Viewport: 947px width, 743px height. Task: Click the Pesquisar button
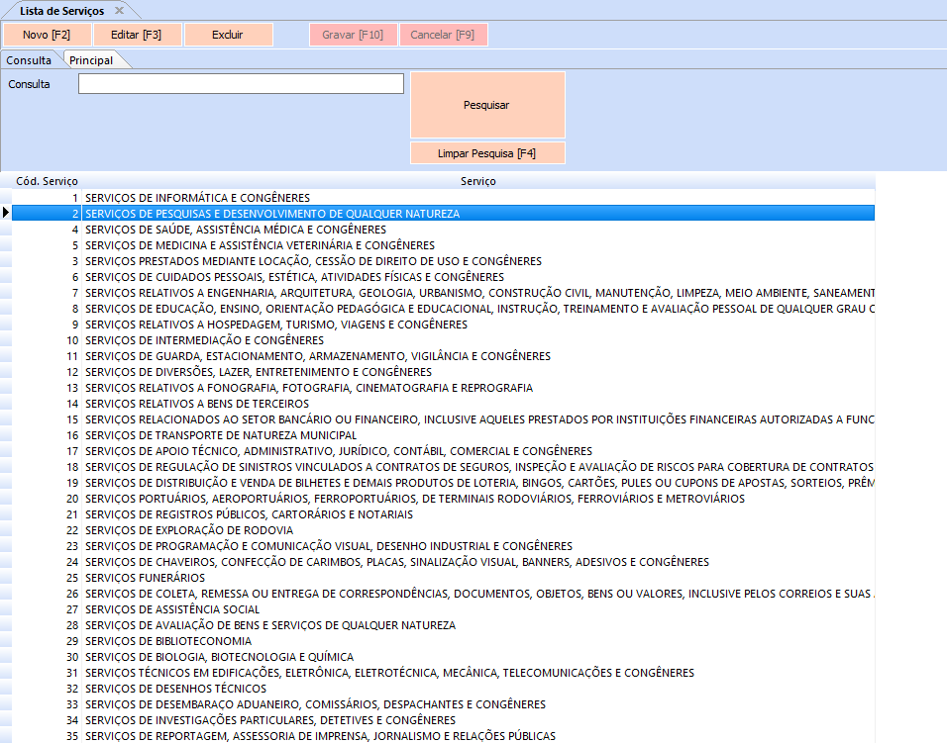pos(486,105)
